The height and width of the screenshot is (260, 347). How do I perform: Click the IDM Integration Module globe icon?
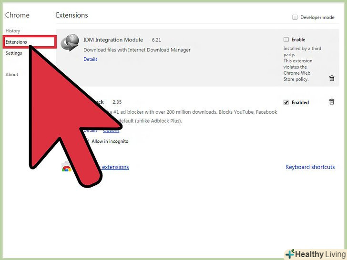[70, 42]
